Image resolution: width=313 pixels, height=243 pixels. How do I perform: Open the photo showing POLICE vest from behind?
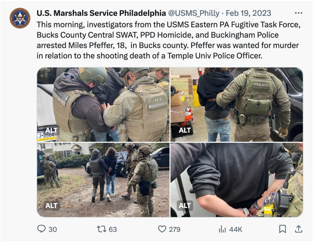pyautogui.click(x=237, y=105)
